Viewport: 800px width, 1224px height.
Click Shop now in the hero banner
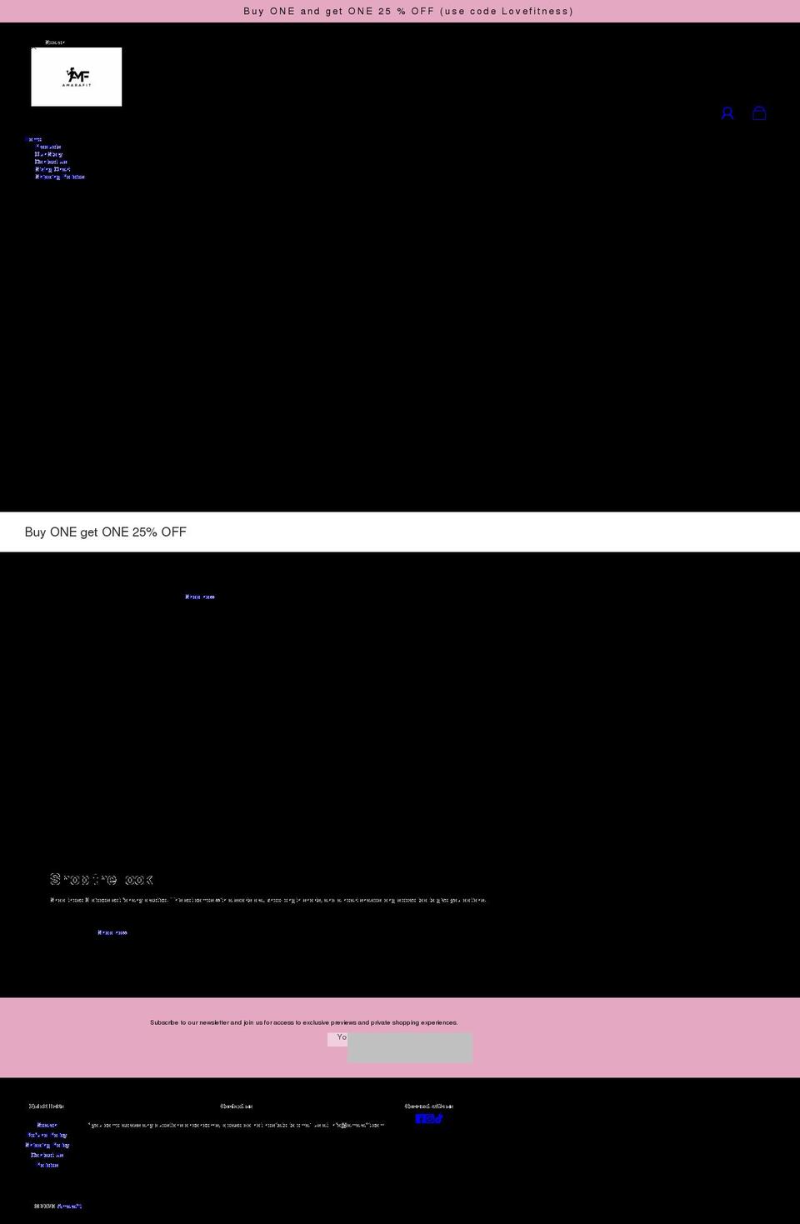click(200, 597)
